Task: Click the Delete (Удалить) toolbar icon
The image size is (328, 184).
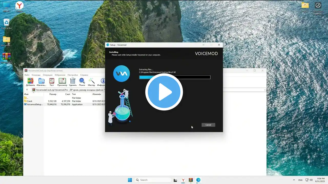Action: (73, 82)
